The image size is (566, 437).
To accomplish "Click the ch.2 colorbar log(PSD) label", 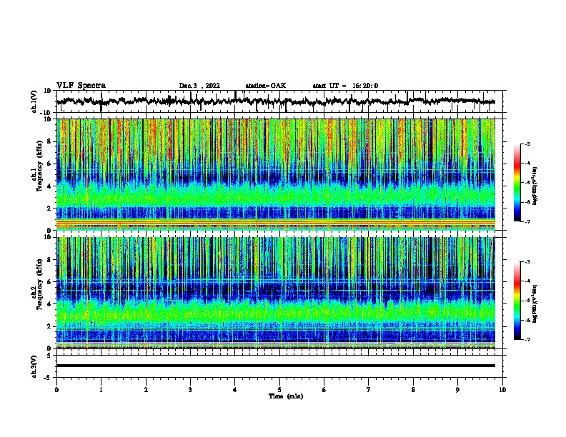I will click(x=535, y=304).
